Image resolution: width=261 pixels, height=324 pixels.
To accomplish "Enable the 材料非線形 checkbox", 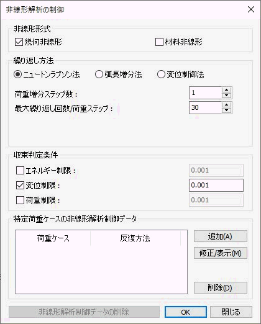I will (x=159, y=42).
